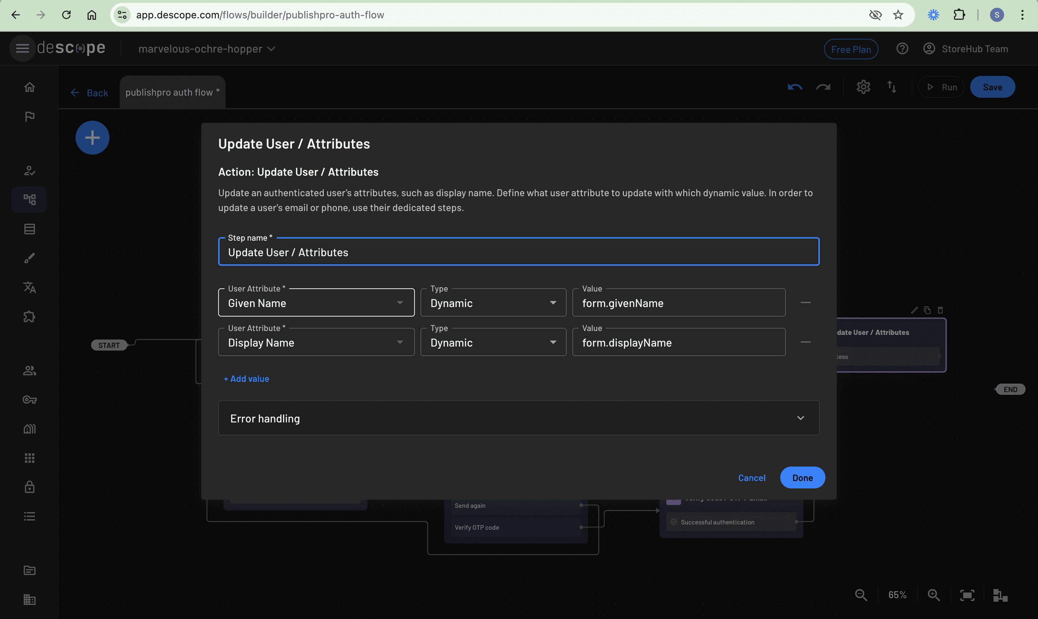Click fit-to-screen canvas icon
This screenshot has width=1038, height=619.
(x=967, y=595)
